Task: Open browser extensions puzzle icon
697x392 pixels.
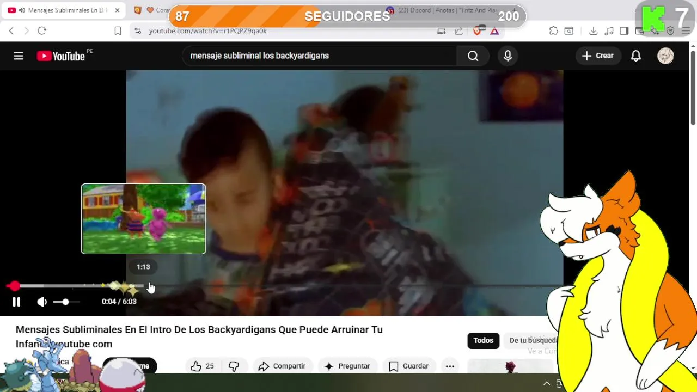Action: click(x=554, y=31)
